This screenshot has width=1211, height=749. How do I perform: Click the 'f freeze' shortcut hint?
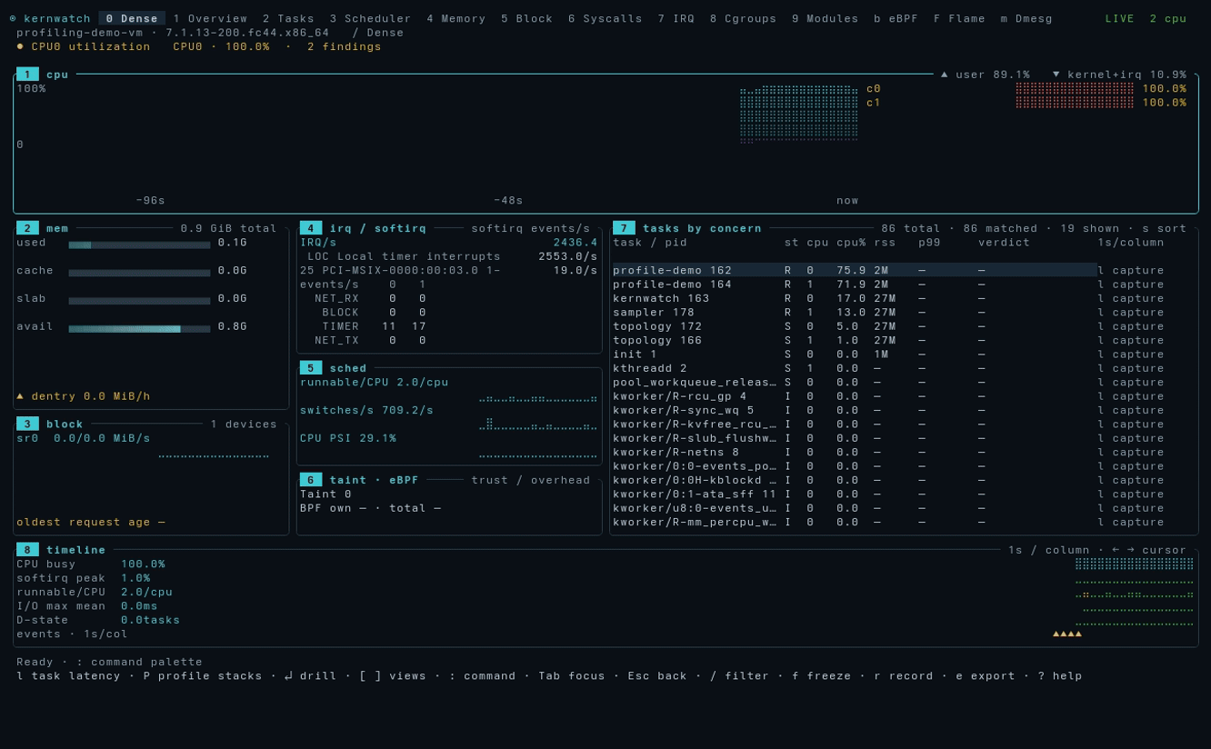pos(821,675)
